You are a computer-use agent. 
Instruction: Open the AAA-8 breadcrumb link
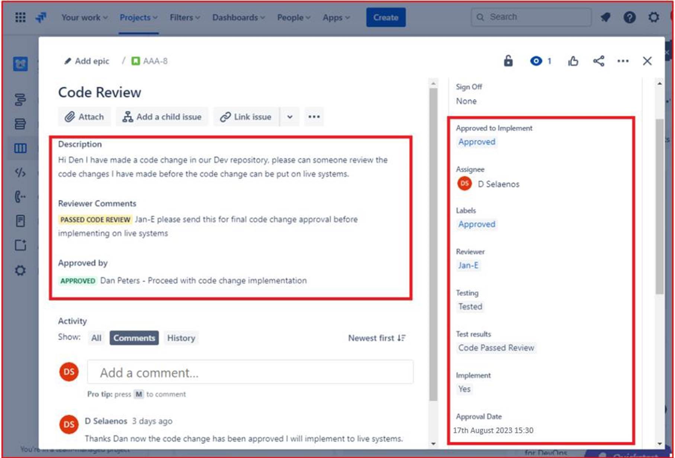point(156,61)
